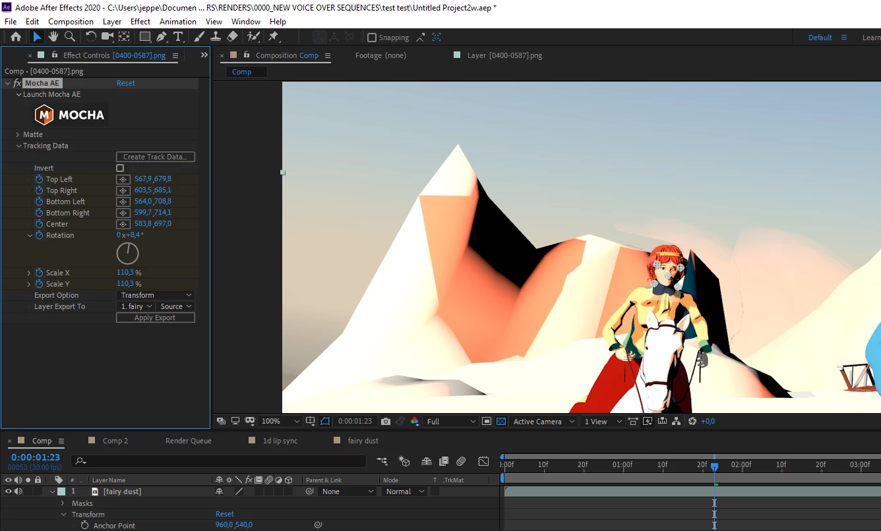Expand the Matte section
Image resolution: width=881 pixels, height=531 pixels.
(x=18, y=134)
